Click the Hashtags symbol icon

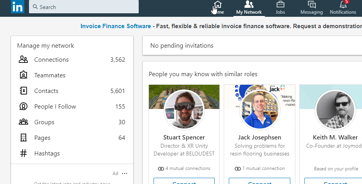pyautogui.click(x=24, y=154)
